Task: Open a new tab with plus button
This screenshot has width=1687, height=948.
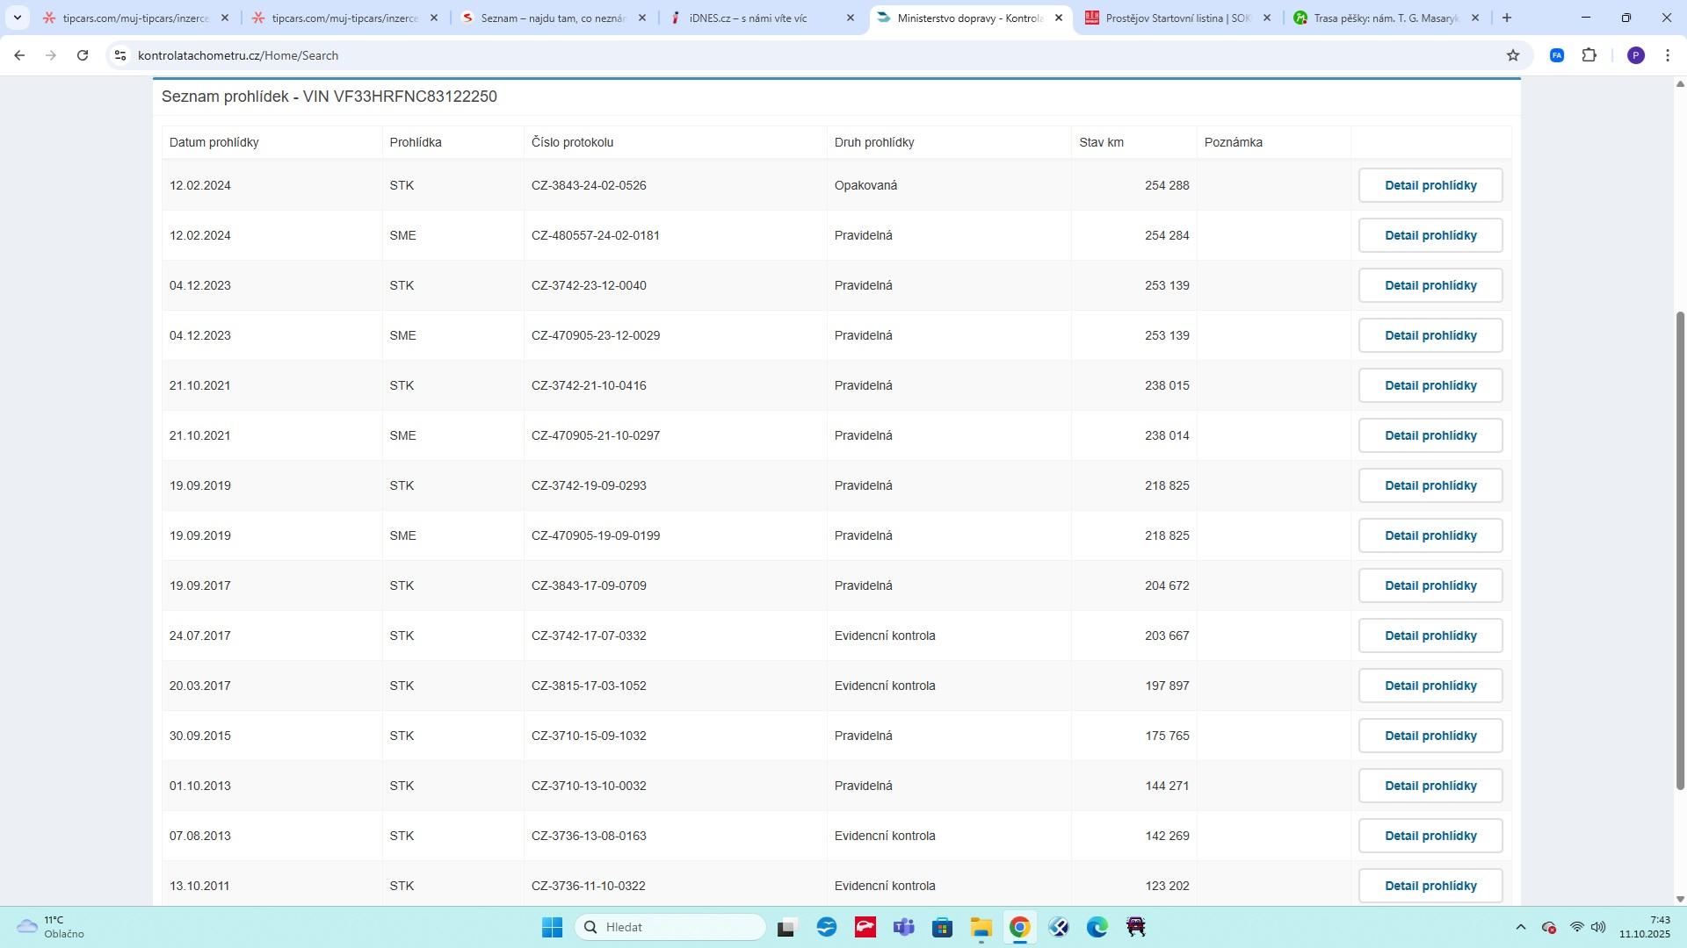Action: 1507,18
